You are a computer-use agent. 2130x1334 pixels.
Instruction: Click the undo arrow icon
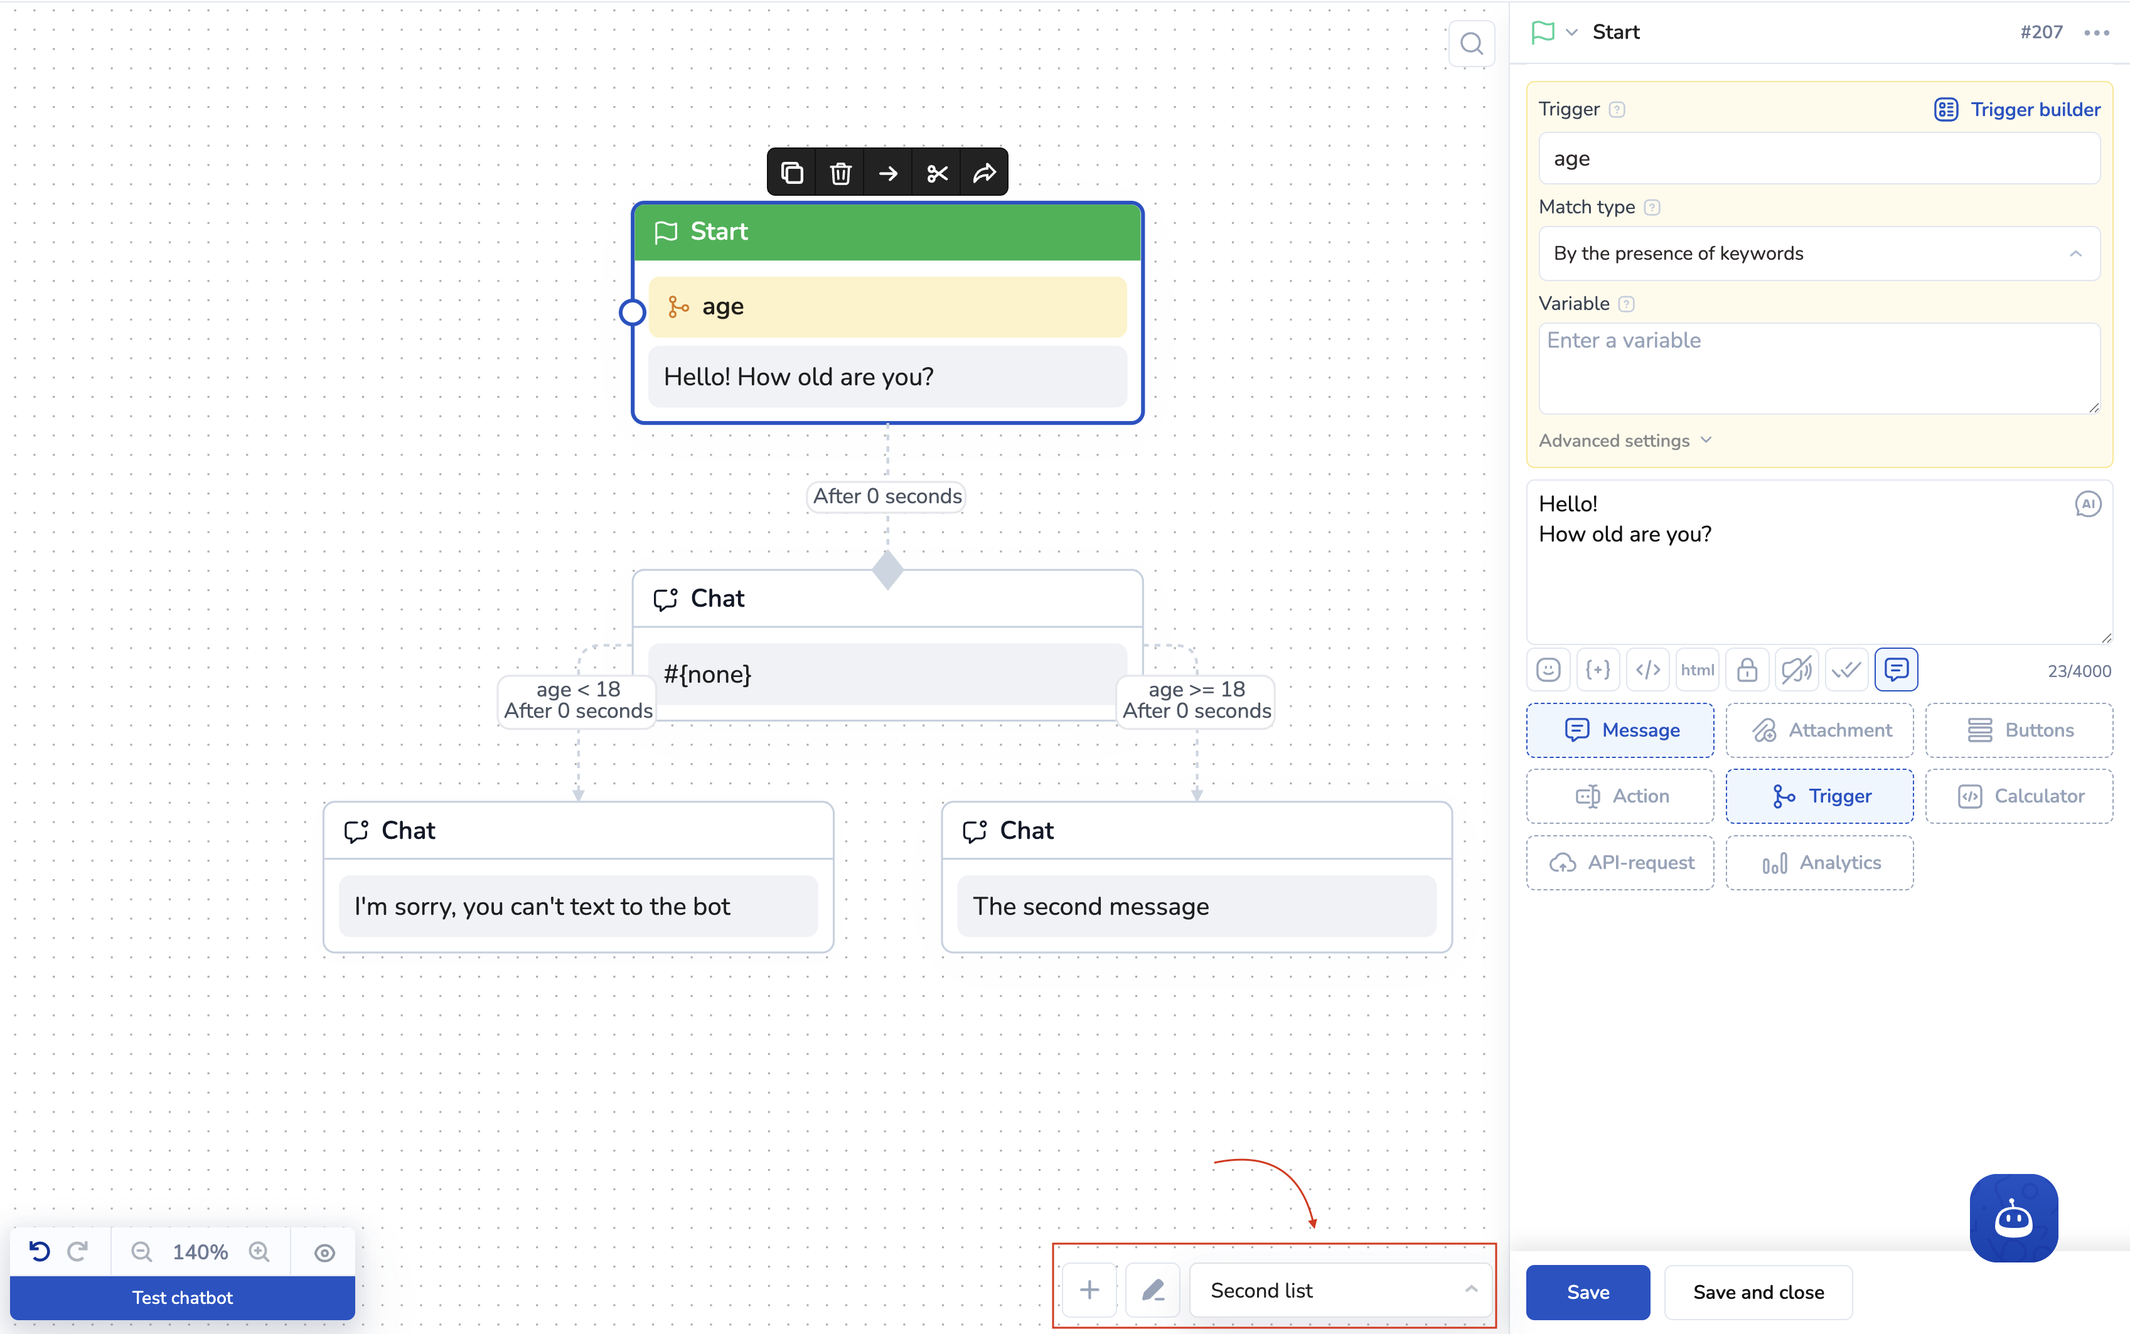tap(39, 1251)
